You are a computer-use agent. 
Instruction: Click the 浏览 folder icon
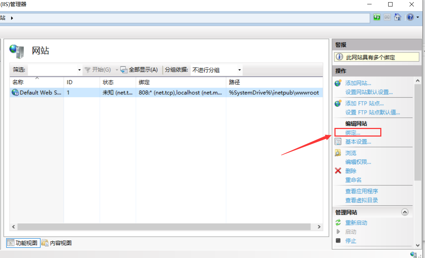tap(338, 153)
